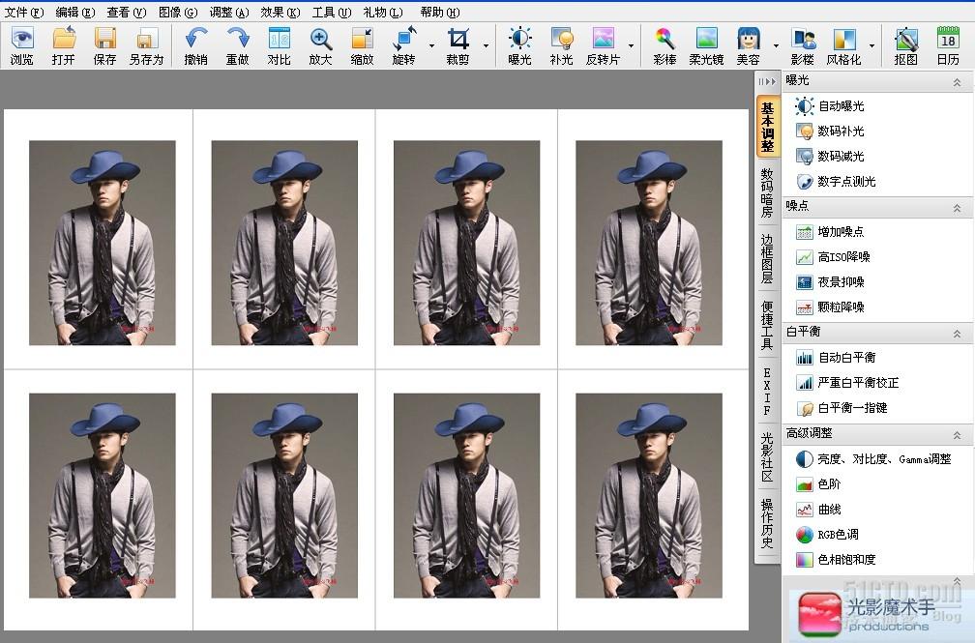The height and width of the screenshot is (643, 975).
Task: Collapse the 曝光 panel section
Action: pyautogui.click(x=957, y=82)
